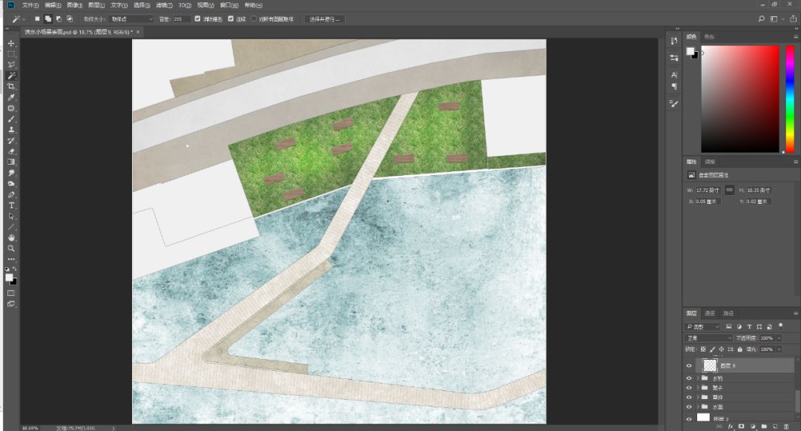The width and height of the screenshot is (801, 431).
Task: Open the layer blend mode dropdown
Action: coord(708,338)
